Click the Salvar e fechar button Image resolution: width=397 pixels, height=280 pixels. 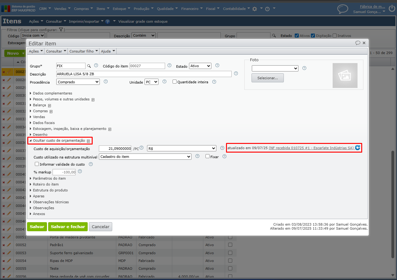click(x=68, y=227)
